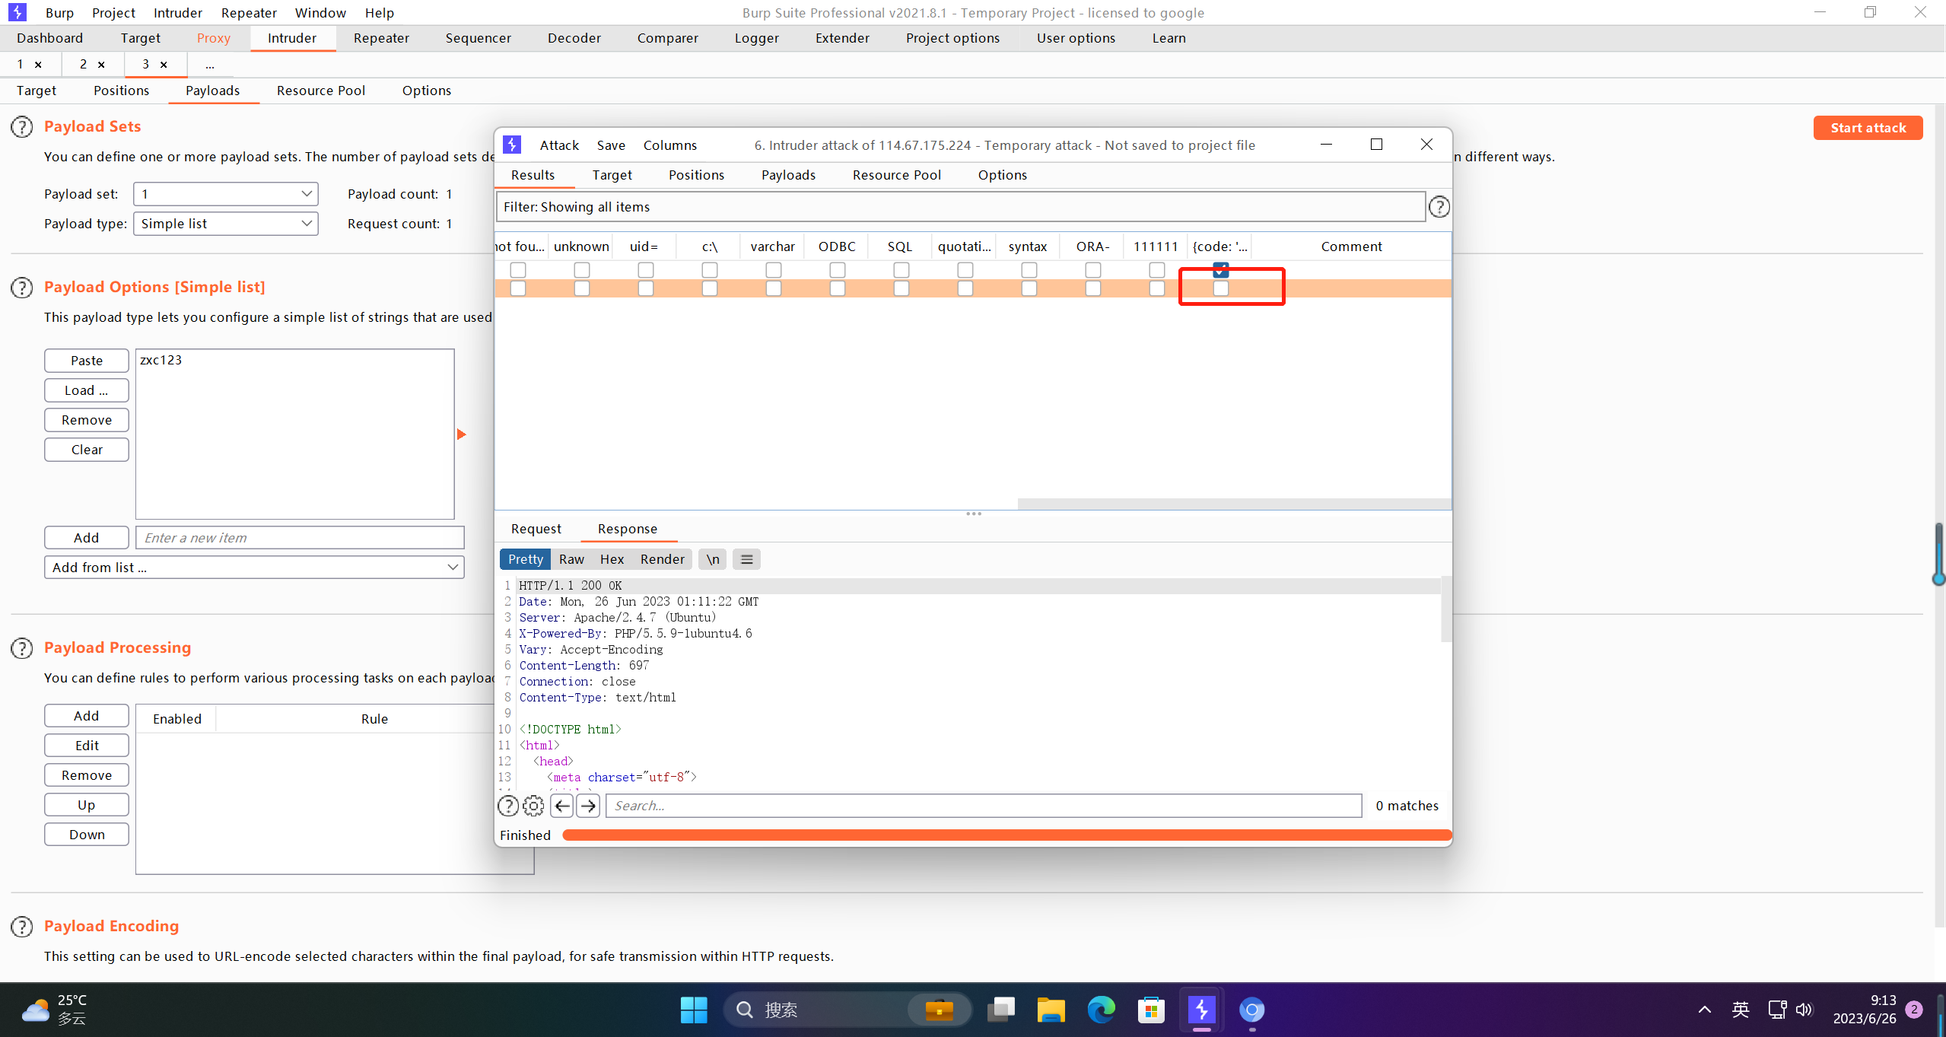Check syntax column in first row

coord(1029,270)
